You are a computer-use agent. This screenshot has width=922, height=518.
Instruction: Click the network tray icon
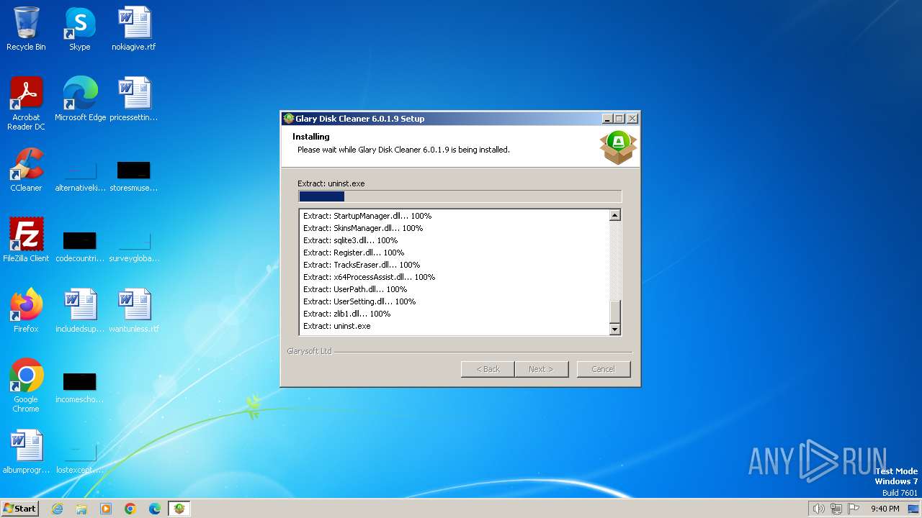coord(836,509)
